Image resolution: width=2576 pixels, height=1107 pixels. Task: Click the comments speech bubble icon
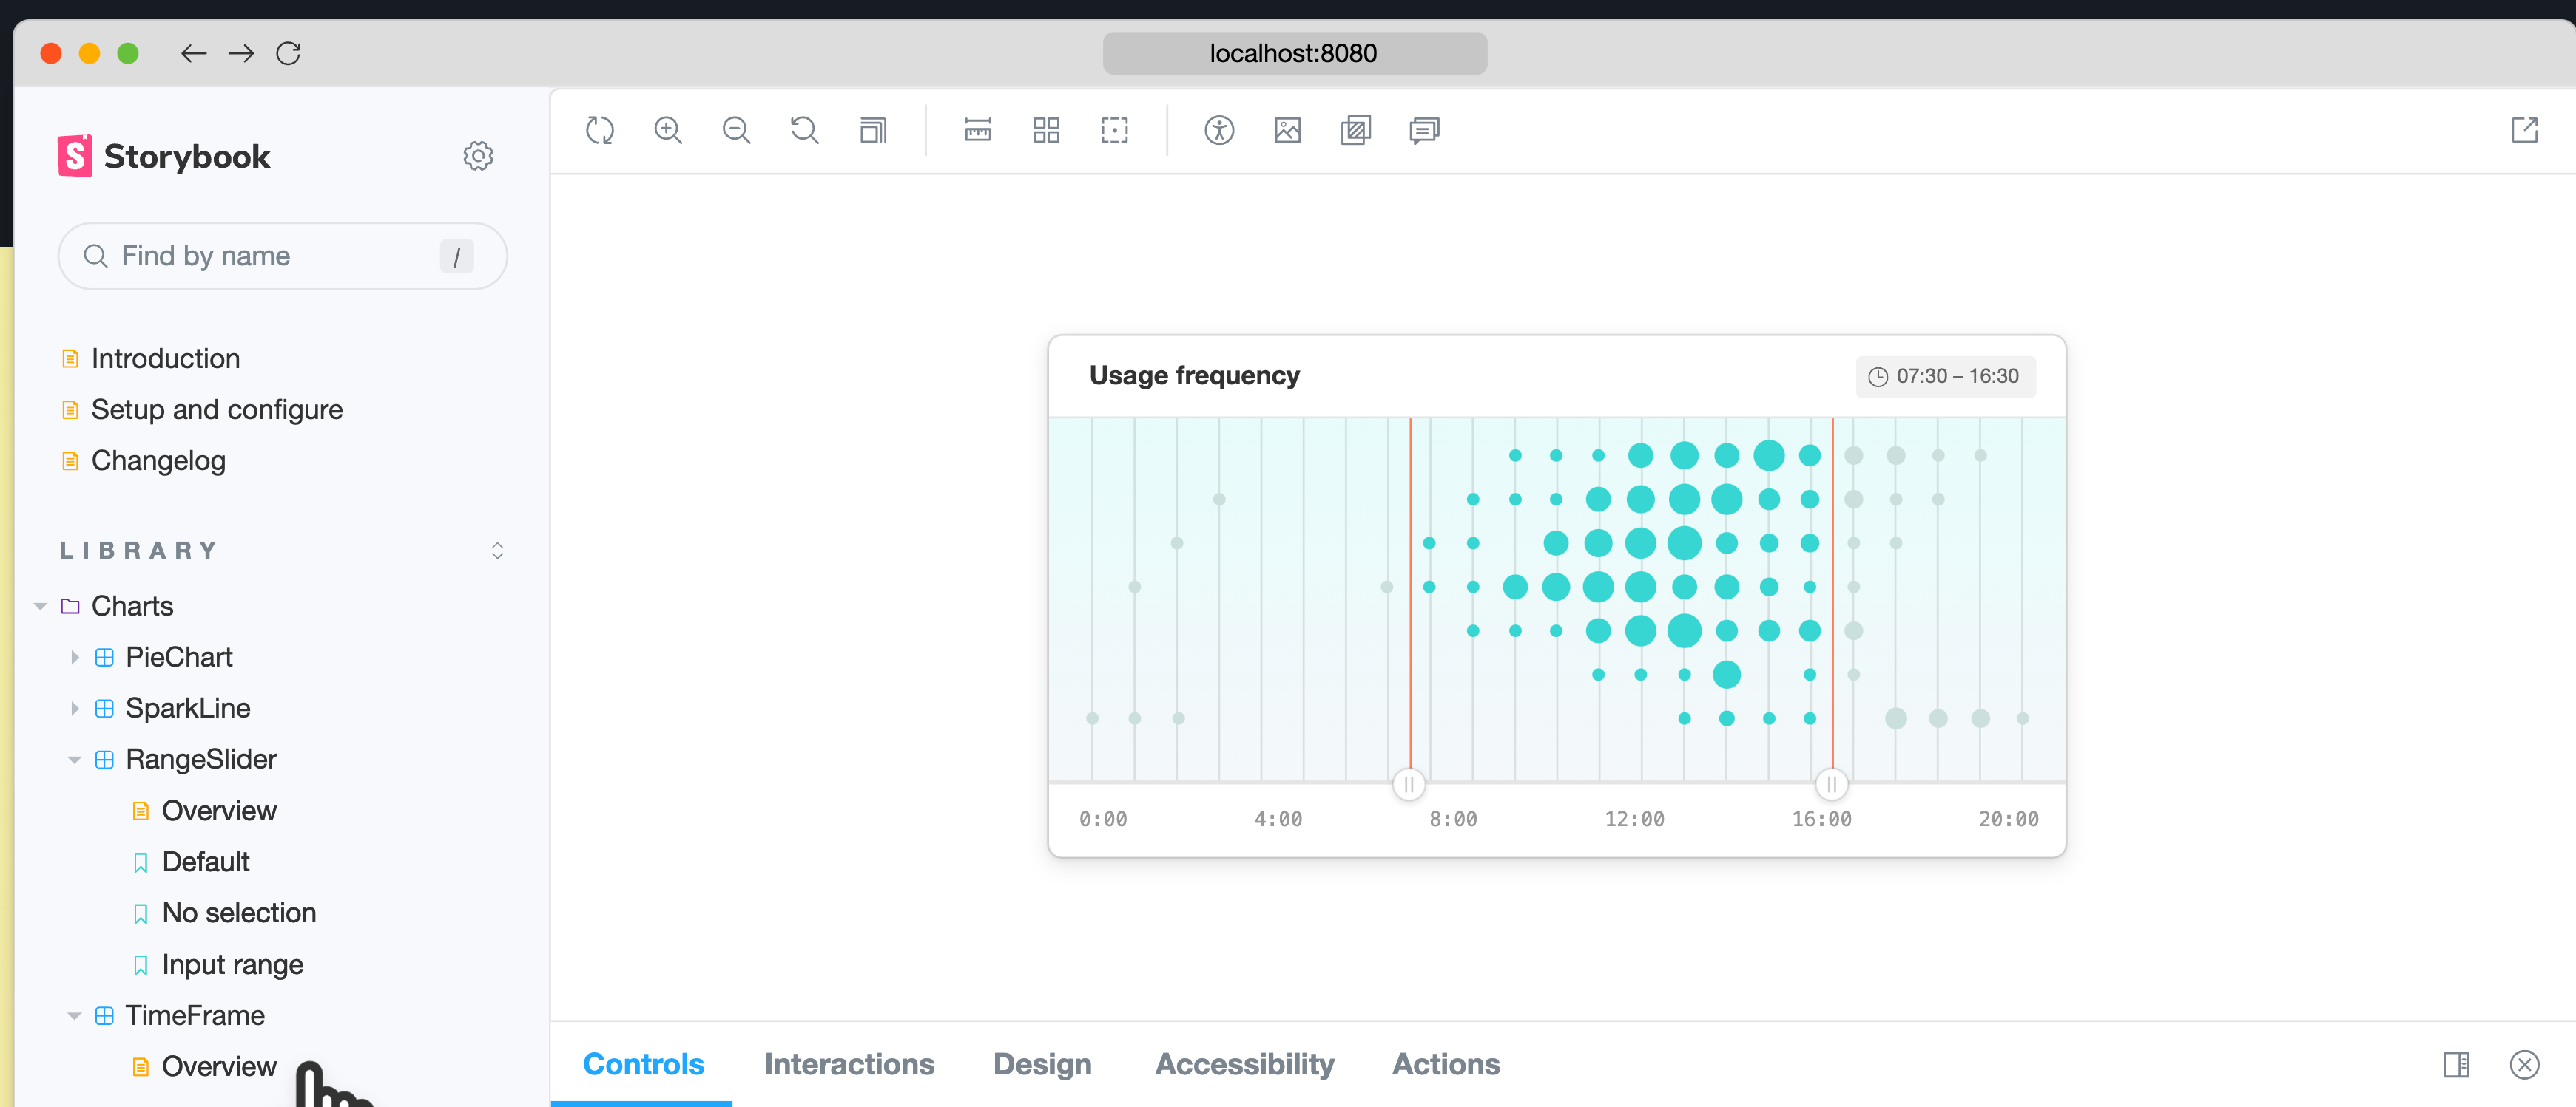click(1424, 130)
